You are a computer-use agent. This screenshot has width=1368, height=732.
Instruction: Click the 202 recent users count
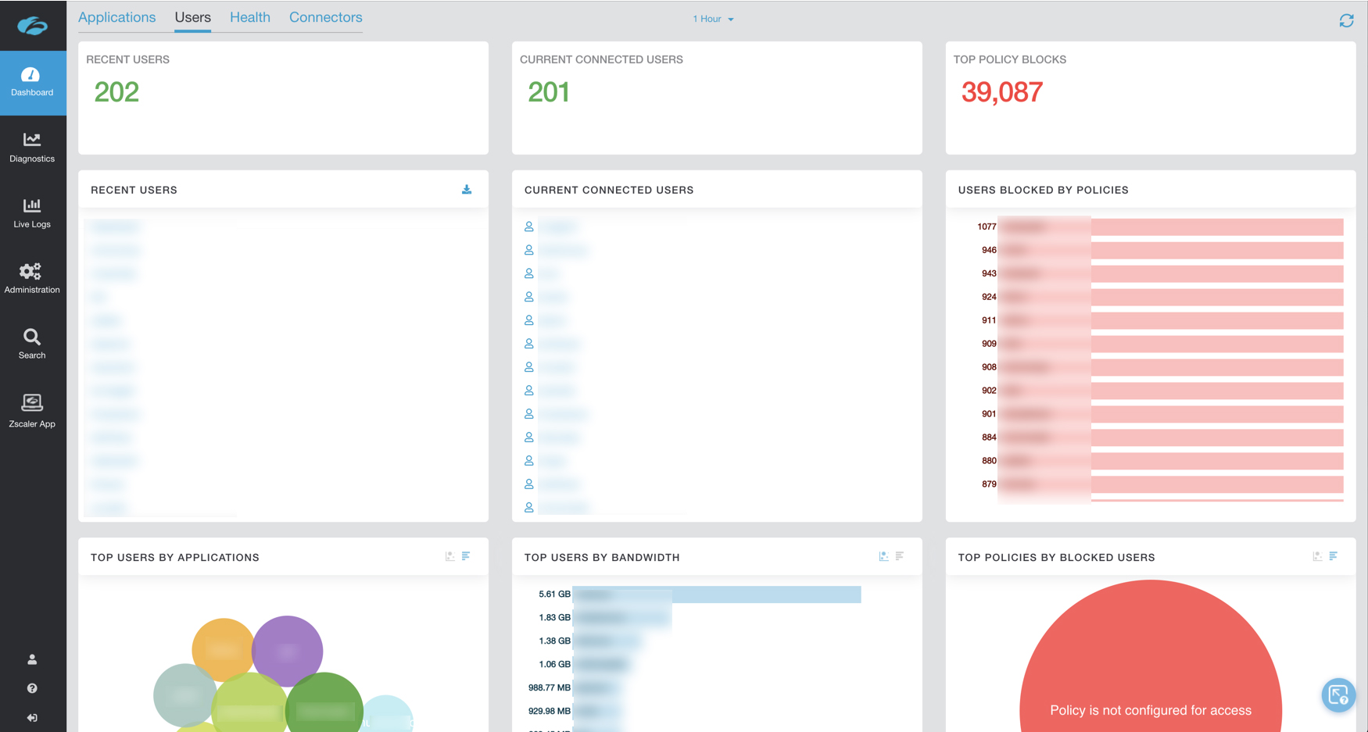pos(116,92)
